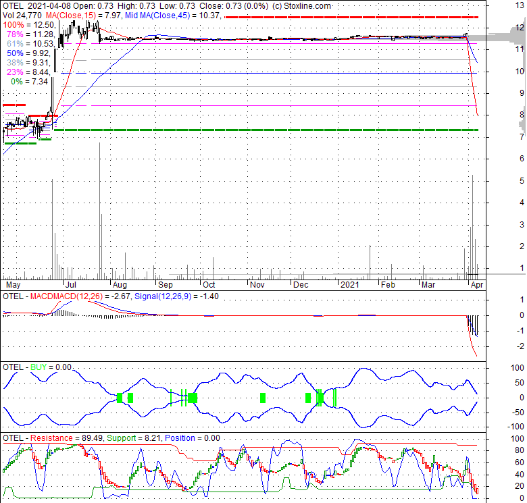The image size is (527, 503).
Task: Click the 'Mid MA(Close,45) = 10.37' label
Action: 173,16
